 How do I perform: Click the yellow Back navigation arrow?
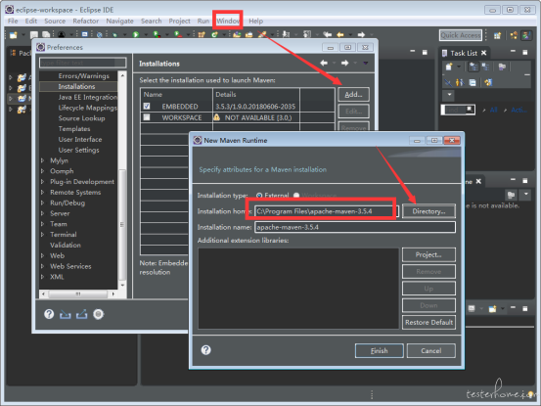click(340, 34)
